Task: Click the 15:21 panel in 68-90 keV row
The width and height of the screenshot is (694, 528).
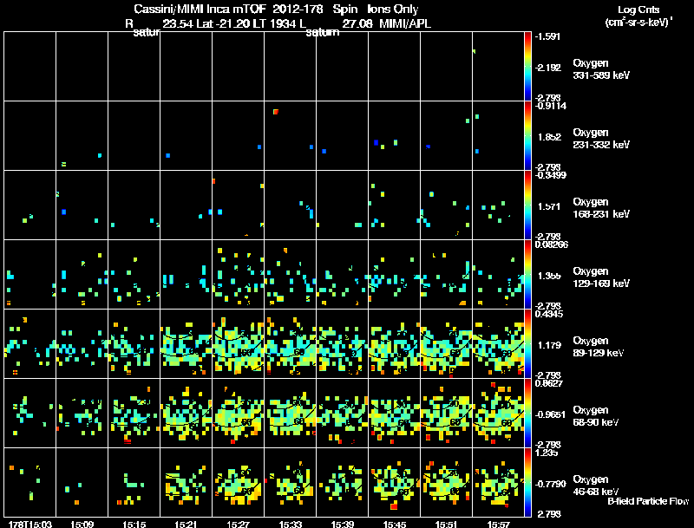Action: tap(186, 413)
